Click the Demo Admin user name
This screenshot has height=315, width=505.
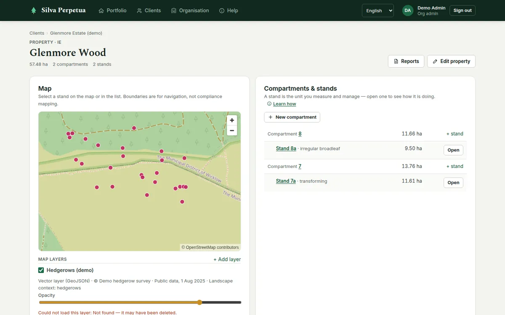[x=431, y=8]
